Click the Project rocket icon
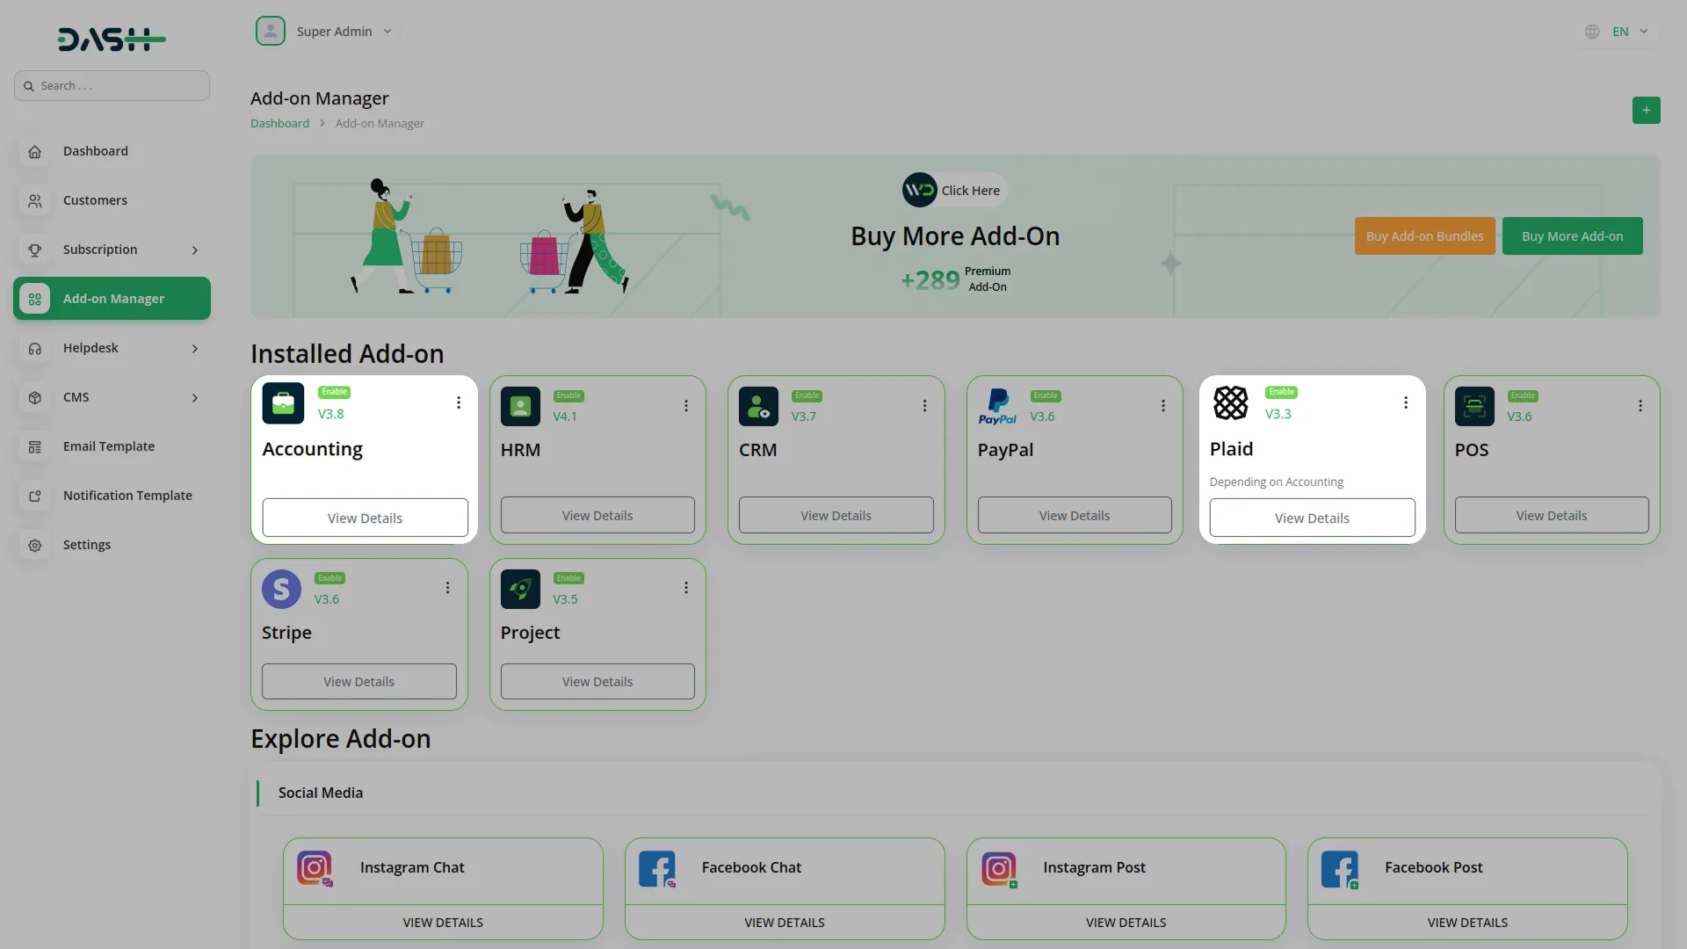Viewport: 1687px width, 949px height. pos(520,589)
